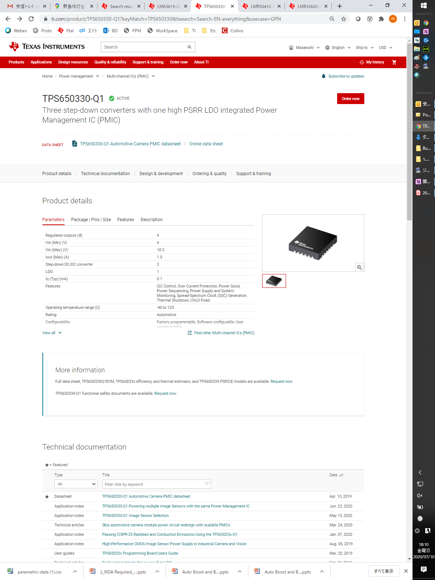
Task: Jump to Ordering & quality section
Action: click(210, 174)
